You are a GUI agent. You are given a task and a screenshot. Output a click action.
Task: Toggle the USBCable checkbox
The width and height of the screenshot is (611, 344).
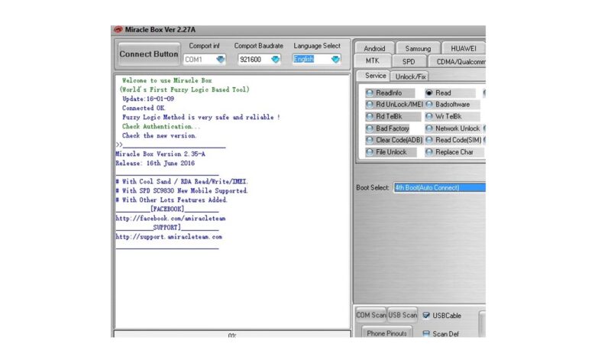click(x=426, y=315)
